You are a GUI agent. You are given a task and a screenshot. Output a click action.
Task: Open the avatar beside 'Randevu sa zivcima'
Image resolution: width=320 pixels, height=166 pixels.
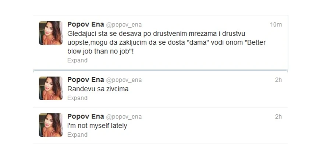(x=51, y=88)
